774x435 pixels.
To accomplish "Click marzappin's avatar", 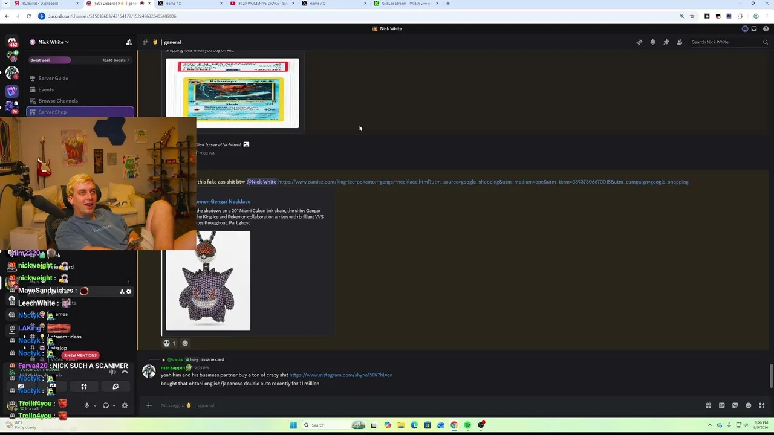I will (149, 371).
